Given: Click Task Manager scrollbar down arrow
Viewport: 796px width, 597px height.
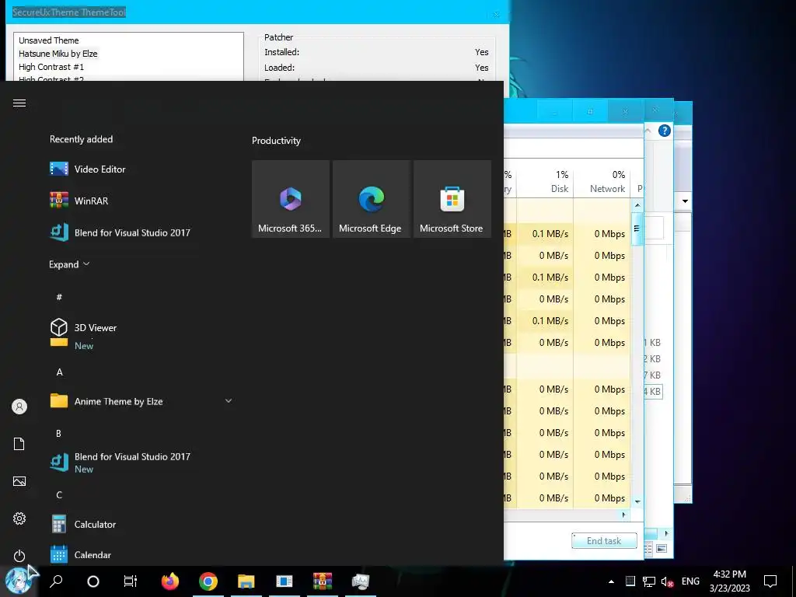Looking at the screenshot, I should pyautogui.click(x=637, y=501).
